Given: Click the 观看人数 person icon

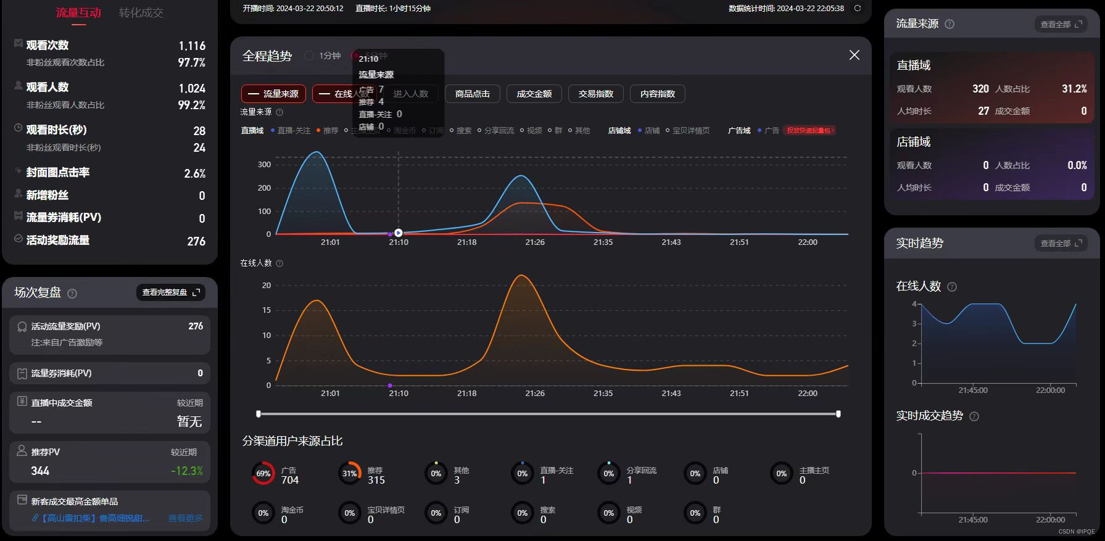Looking at the screenshot, I should pyautogui.click(x=19, y=85).
